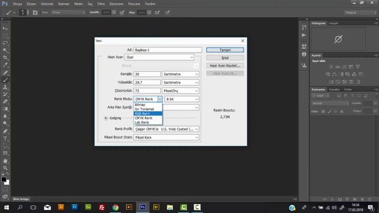Click the Renk Modu dropdown arrow

(x=160, y=99)
